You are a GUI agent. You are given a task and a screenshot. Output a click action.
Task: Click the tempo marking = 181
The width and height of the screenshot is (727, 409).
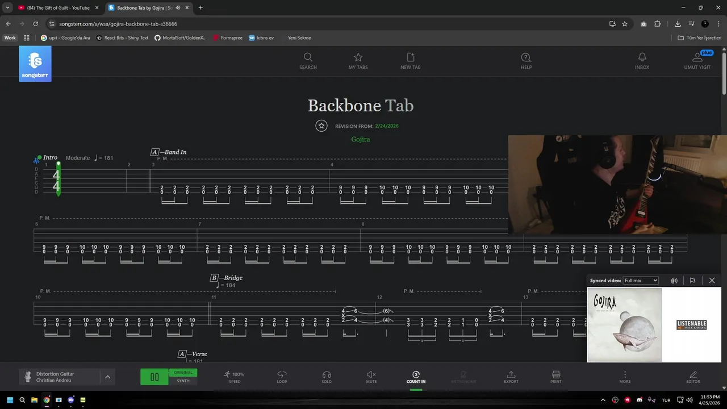click(103, 158)
